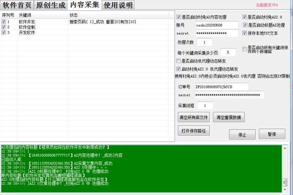Uncheck keyword row 2 软件定制 checkbox
The height and width of the screenshot is (195, 293).
(x=3, y=27)
